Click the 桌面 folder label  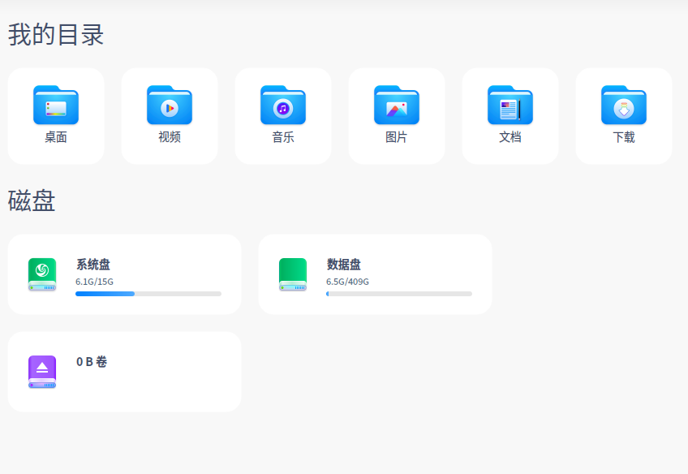coord(56,137)
